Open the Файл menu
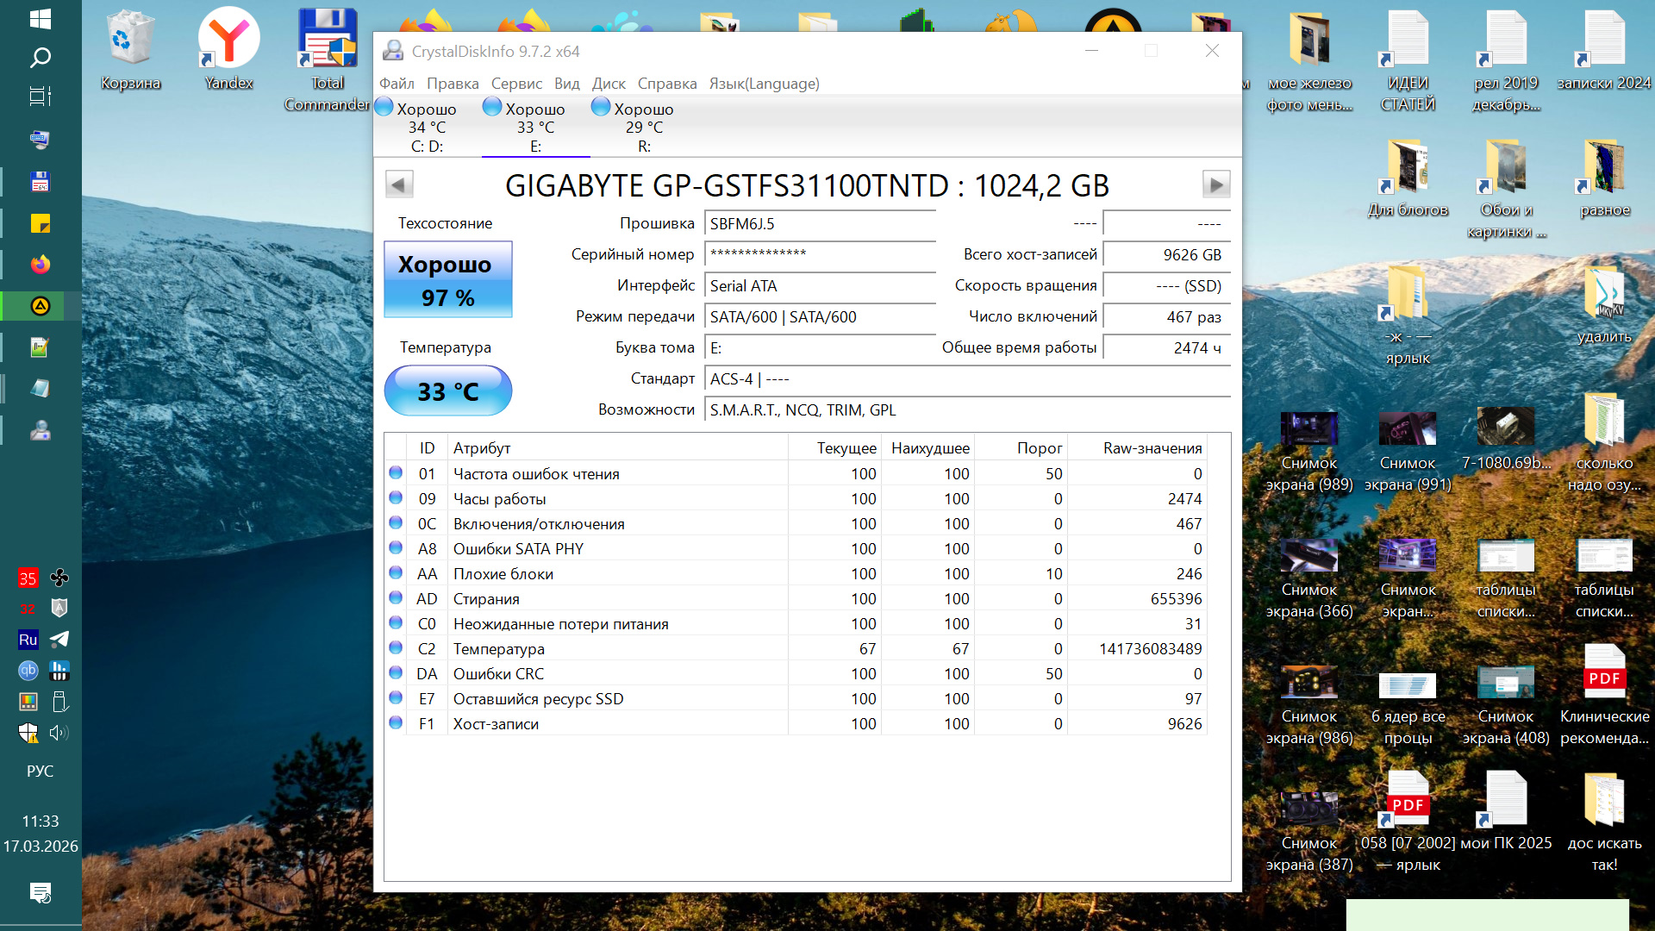1655x931 pixels. [x=397, y=84]
